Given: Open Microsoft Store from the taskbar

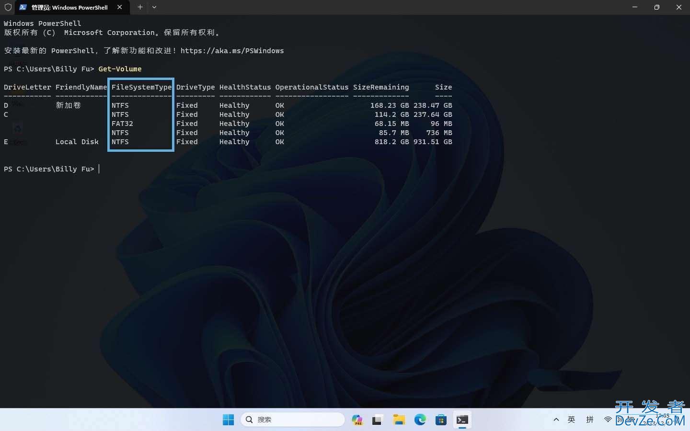Looking at the screenshot, I should [x=441, y=420].
